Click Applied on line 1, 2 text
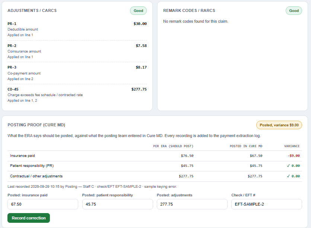 pyautogui.click(x=22, y=101)
